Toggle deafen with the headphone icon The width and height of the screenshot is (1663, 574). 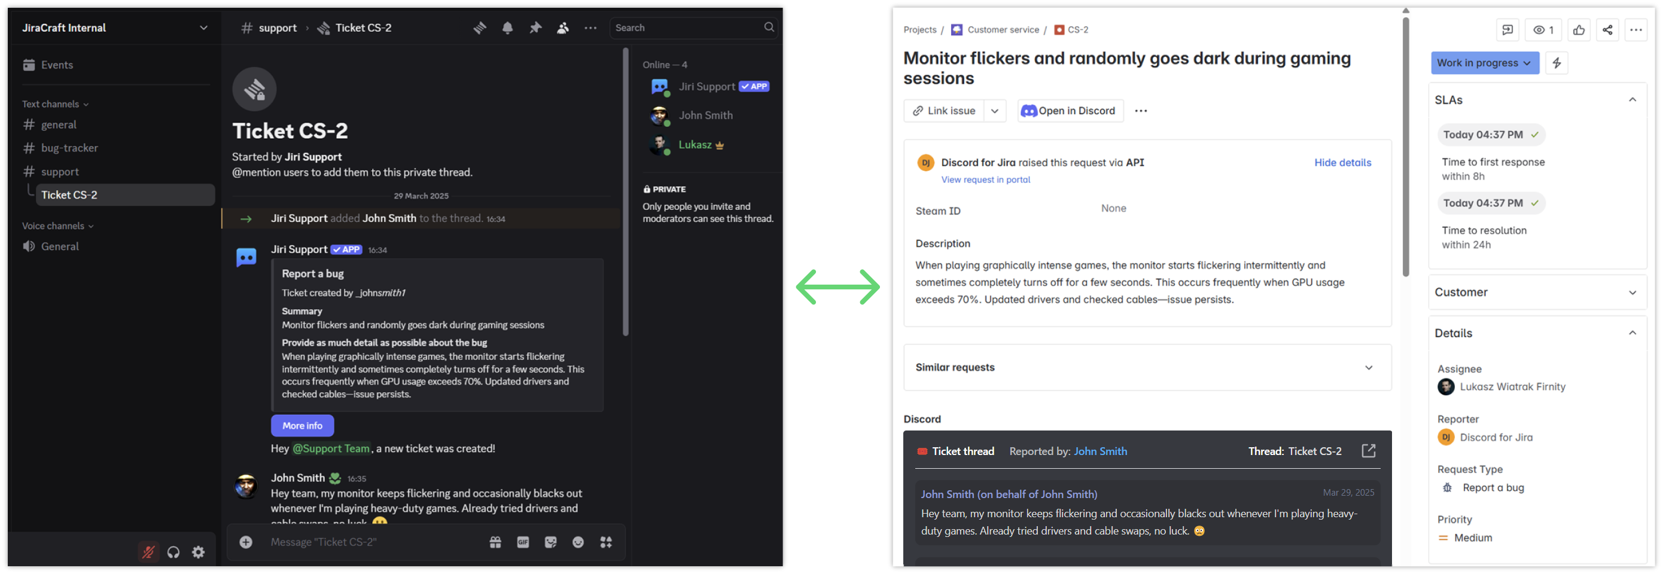[173, 552]
